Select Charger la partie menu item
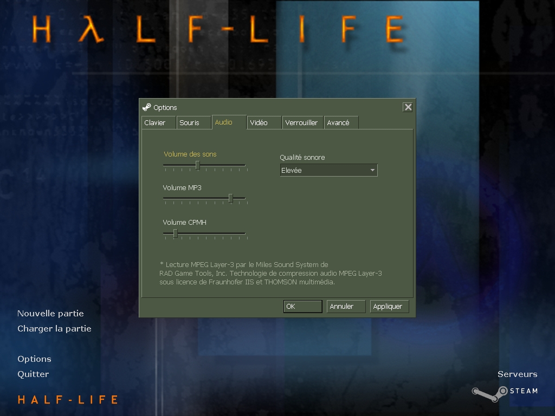Viewport: 555px width, 416px height. 54,329
